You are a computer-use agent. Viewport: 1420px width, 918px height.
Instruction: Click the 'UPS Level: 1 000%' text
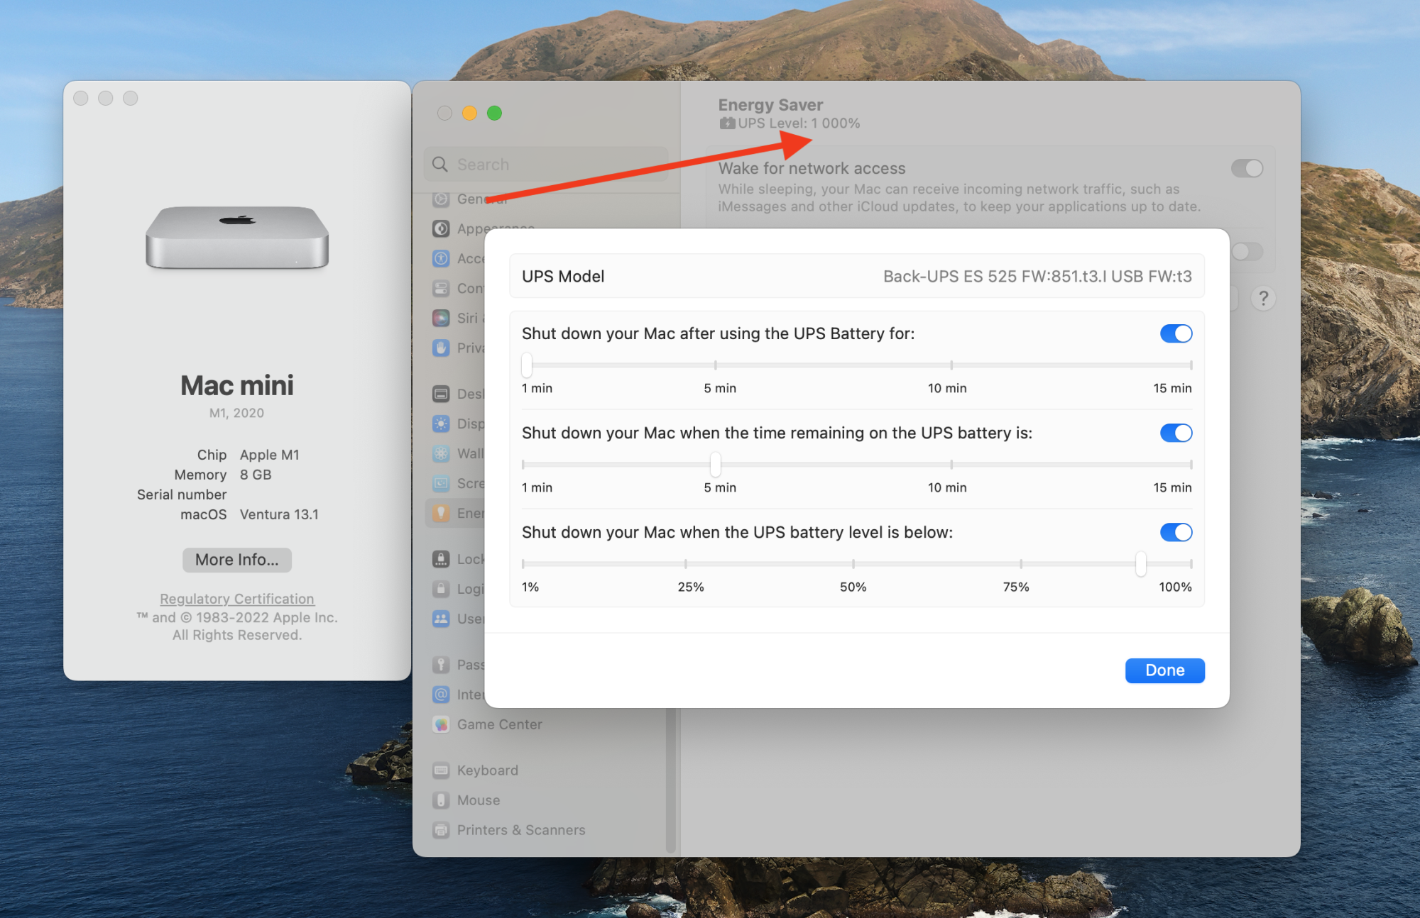(x=799, y=123)
